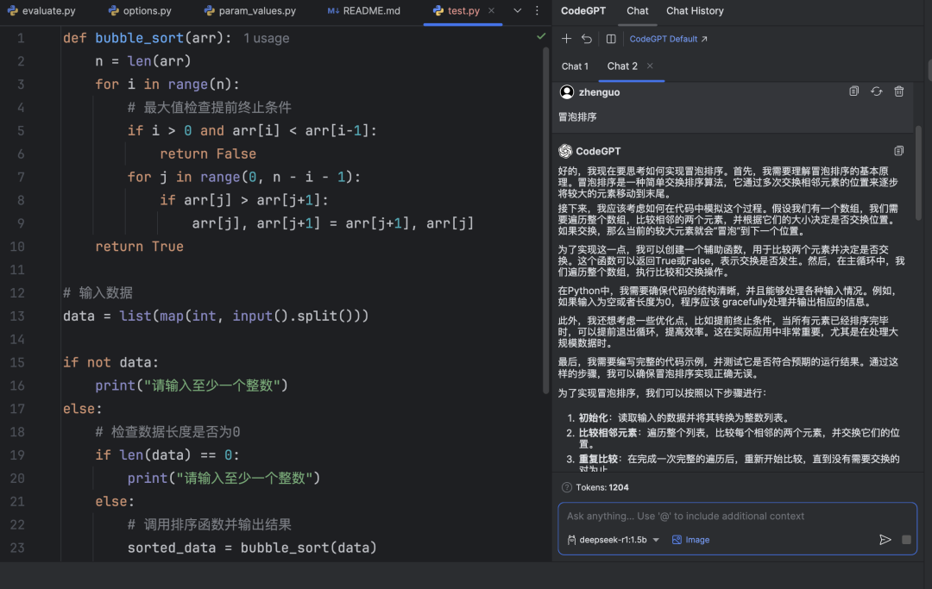Click the split view icon next to undo arrow
This screenshot has height=589, width=932.
tap(613, 38)
